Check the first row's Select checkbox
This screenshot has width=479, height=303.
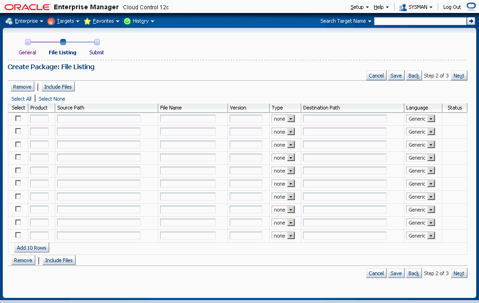coord(18,118)
